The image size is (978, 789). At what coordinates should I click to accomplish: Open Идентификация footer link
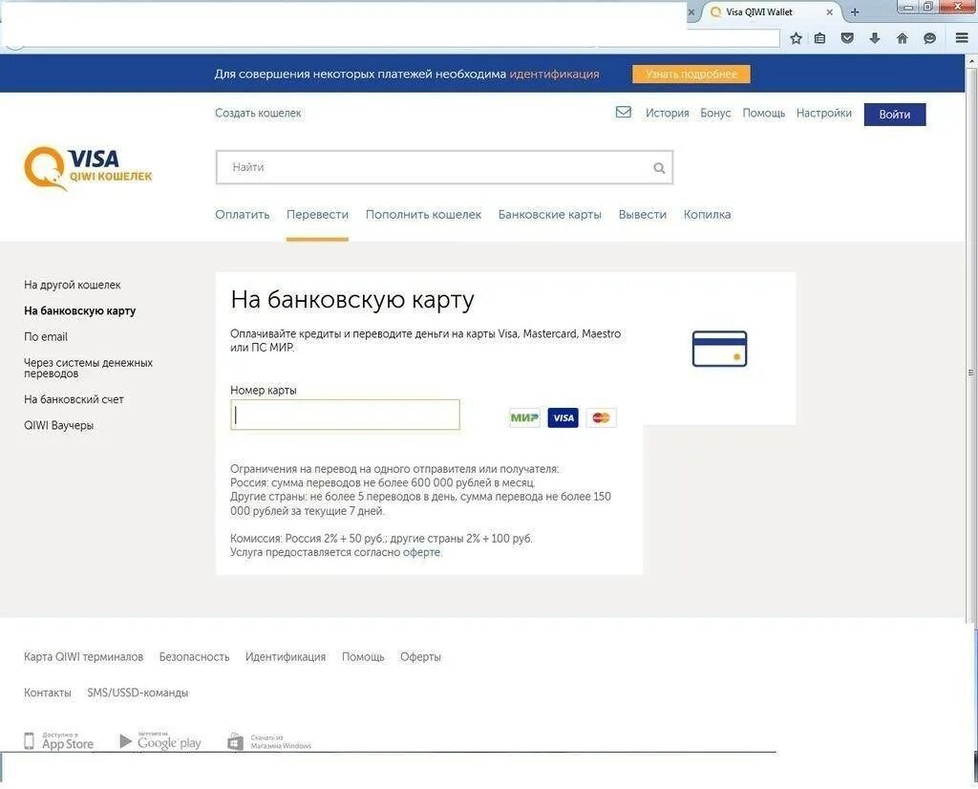pos(285,657)
